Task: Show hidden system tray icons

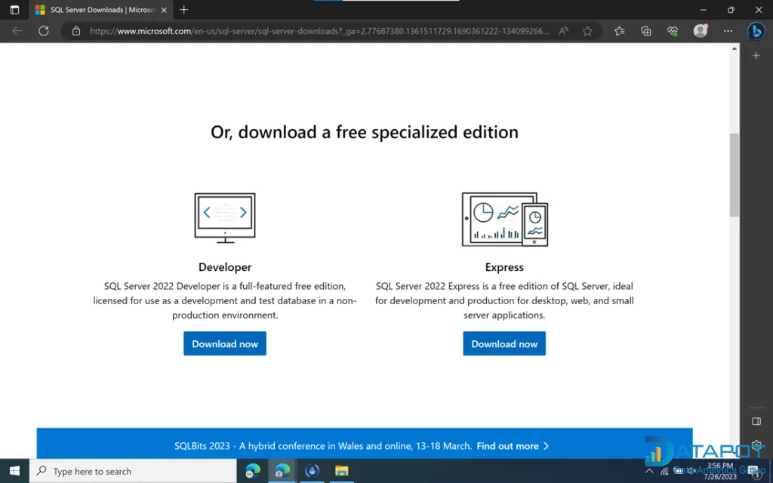Action: click(649, 471)
